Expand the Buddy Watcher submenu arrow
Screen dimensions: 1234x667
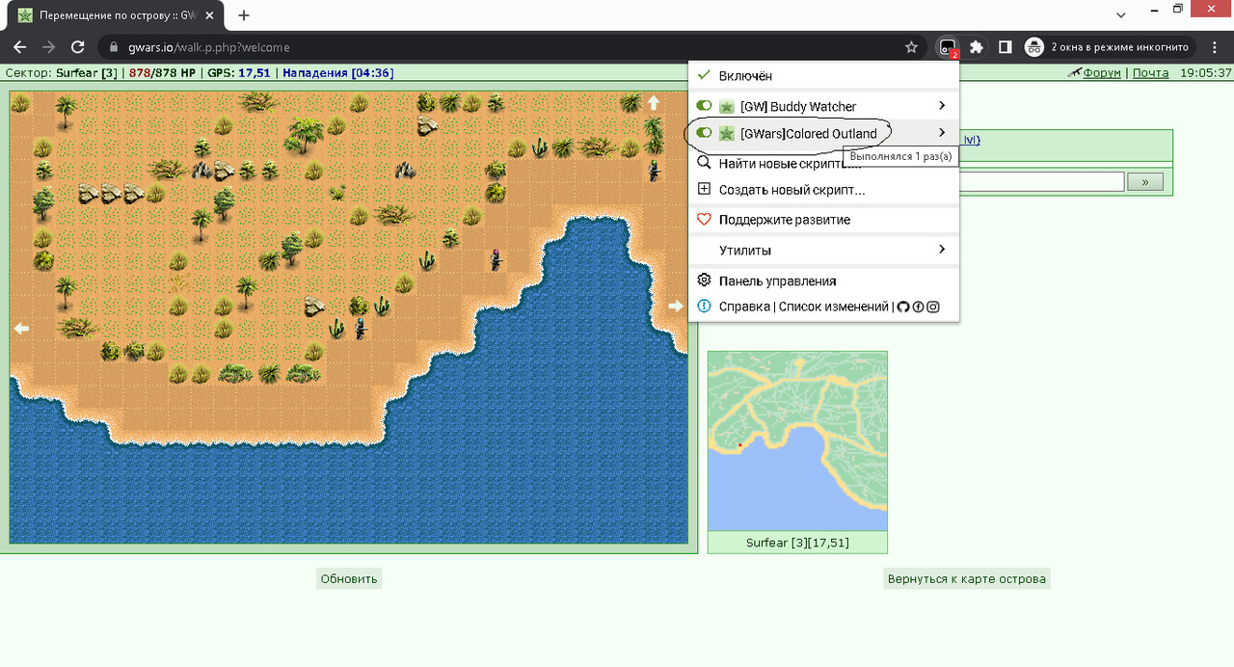coord(942,105)
